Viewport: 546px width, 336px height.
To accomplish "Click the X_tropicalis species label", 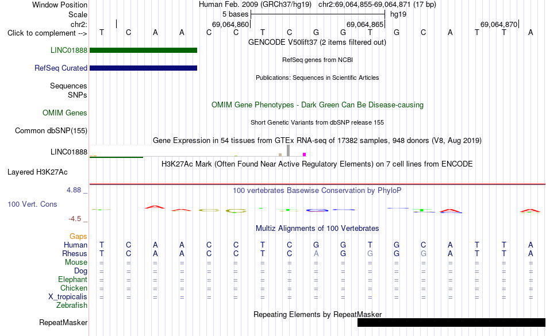I will coord(68,297).
